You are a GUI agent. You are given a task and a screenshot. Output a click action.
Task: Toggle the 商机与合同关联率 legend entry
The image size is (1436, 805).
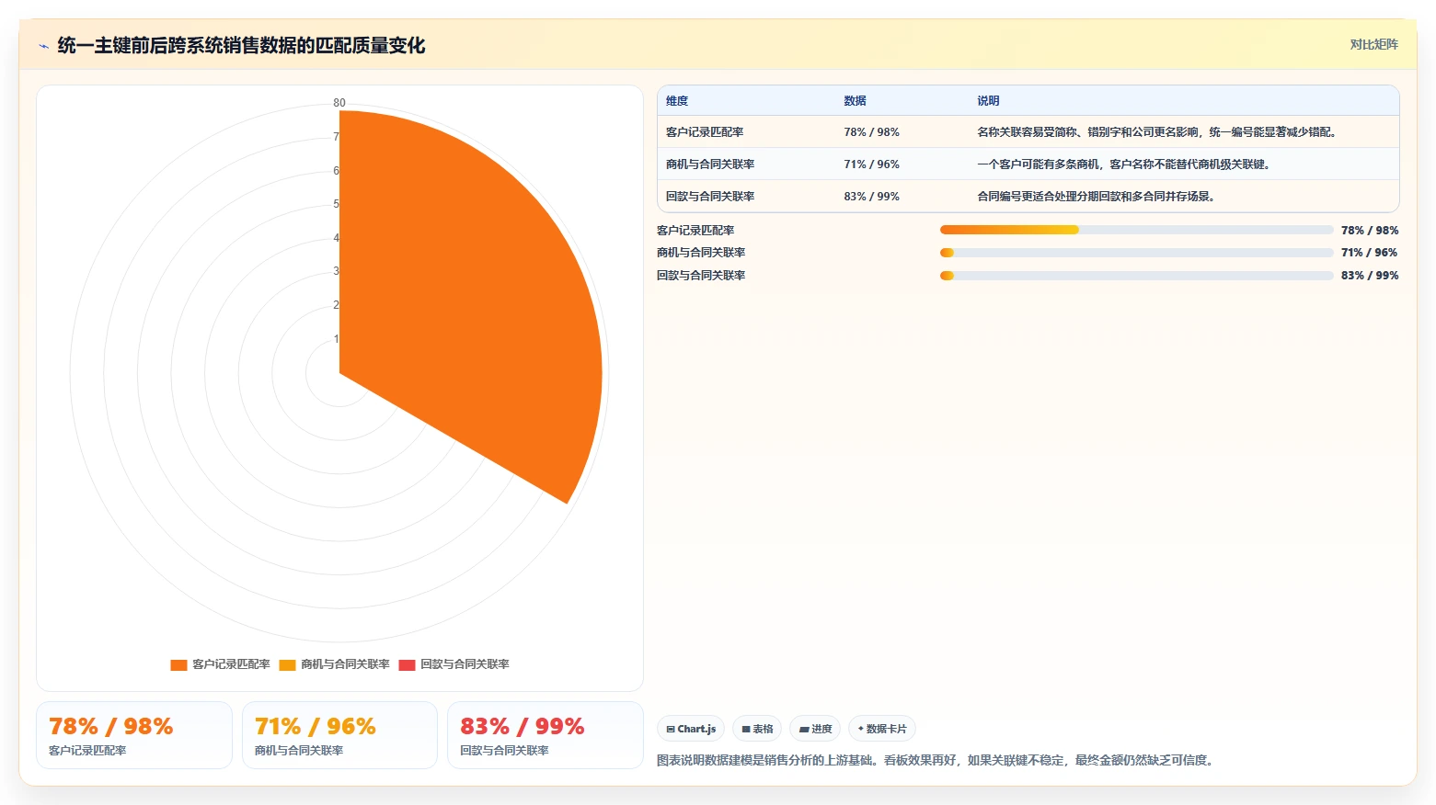coord(334,664)
